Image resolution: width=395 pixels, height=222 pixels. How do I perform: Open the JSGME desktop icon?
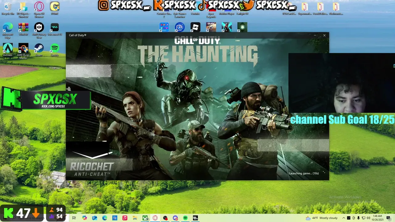pyautogui.click(x=55, y=8)
